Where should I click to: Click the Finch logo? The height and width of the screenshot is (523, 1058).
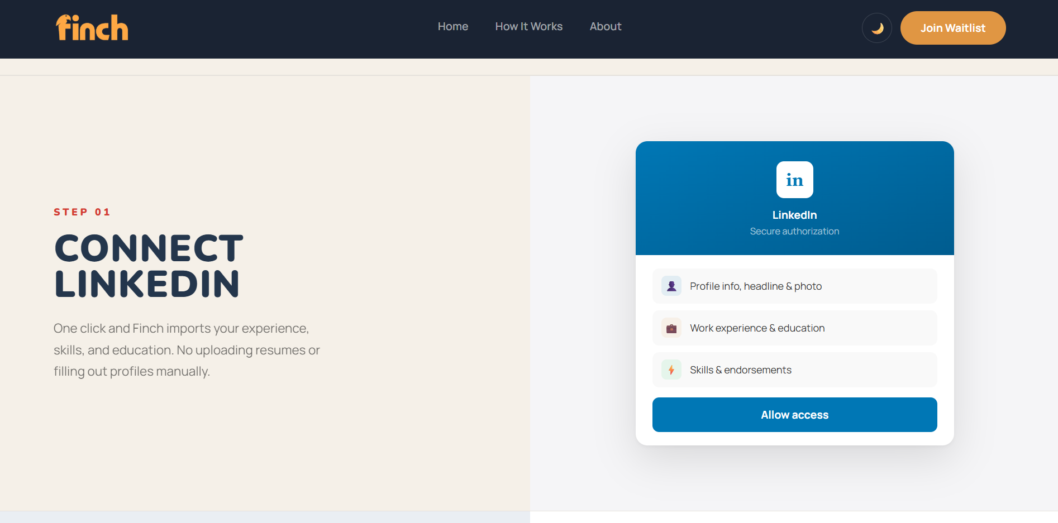click(92, 28)
